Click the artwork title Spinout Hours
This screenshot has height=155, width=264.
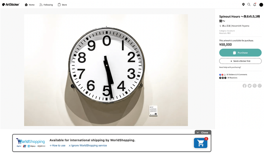tap(239, 19)
